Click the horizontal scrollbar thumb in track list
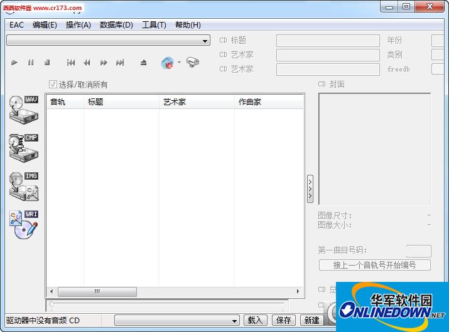Screen dimensions: 449x332 pos(97,291)
